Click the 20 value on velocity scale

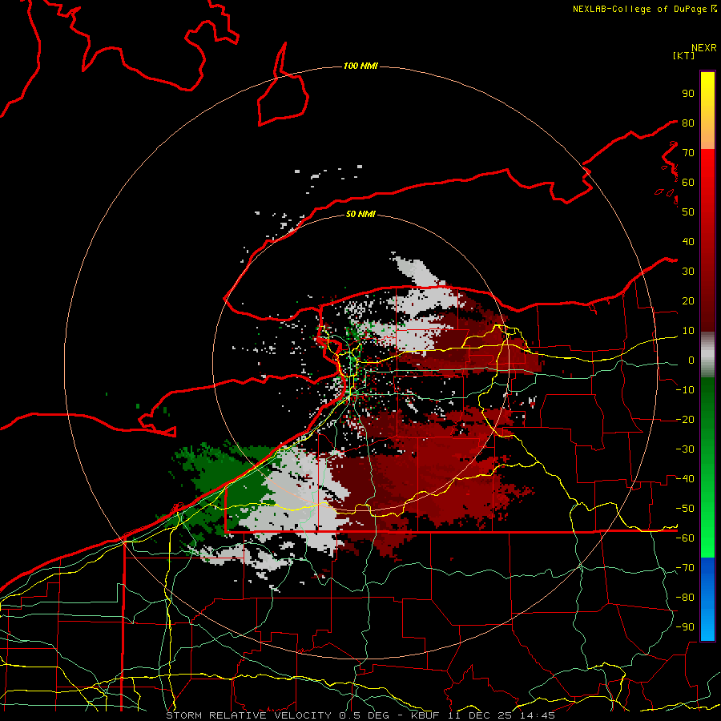pos(688,301)
